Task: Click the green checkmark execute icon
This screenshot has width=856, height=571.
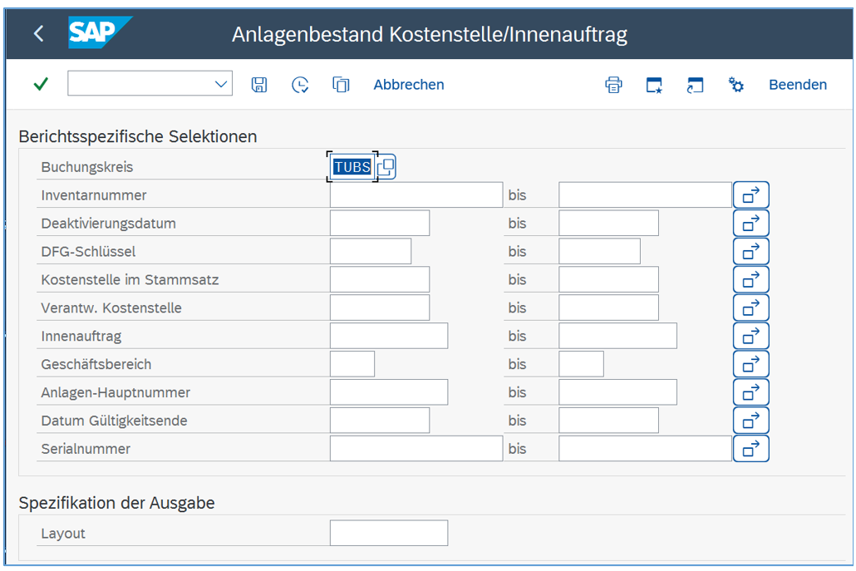Action: (x=40, y=84)
